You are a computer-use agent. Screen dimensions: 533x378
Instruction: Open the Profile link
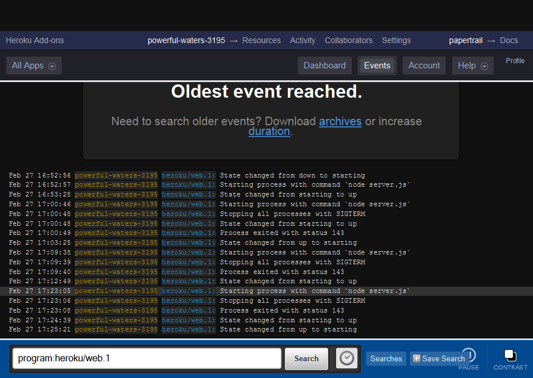515,61
